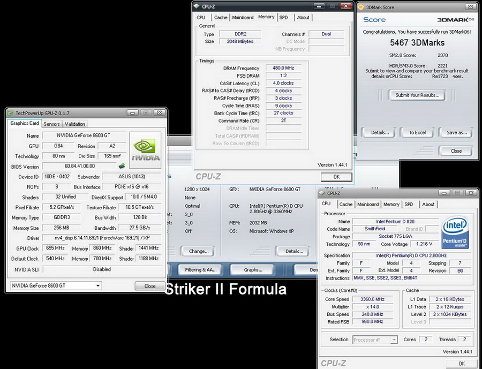Minimize the memory CPU-Z window
This screenshot has width=482, height=369.
319,6
